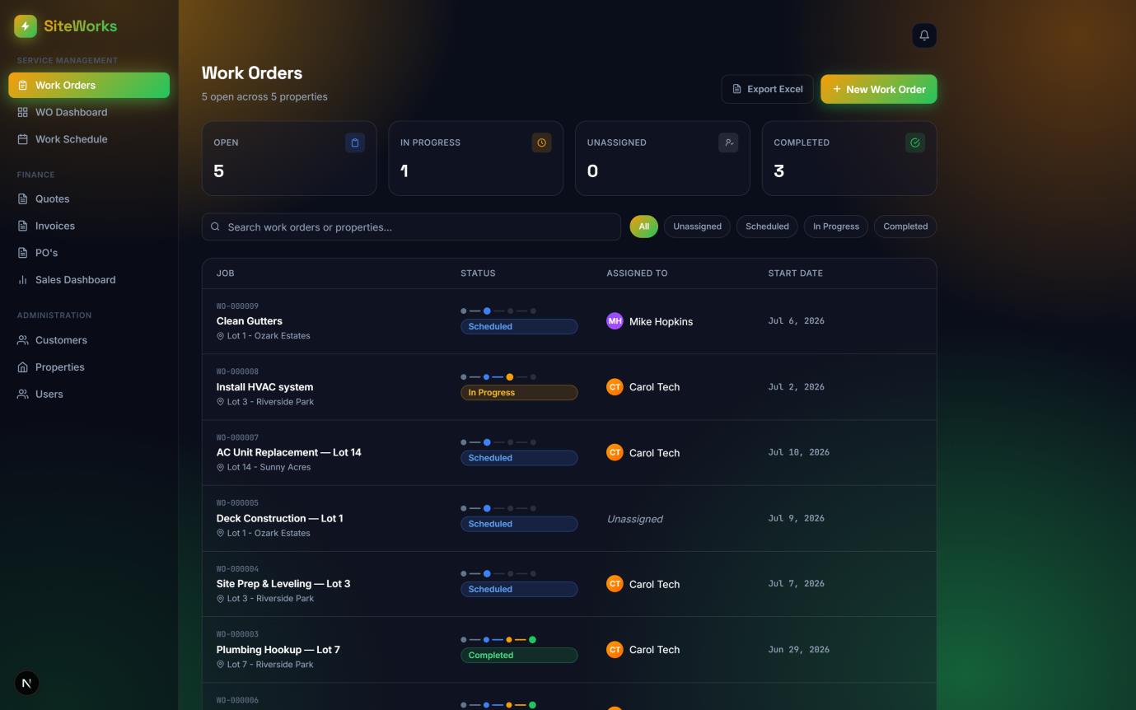Open the Work Schedule page
The width and height of the screenshot is (1136, 710).
click(89, 139)
